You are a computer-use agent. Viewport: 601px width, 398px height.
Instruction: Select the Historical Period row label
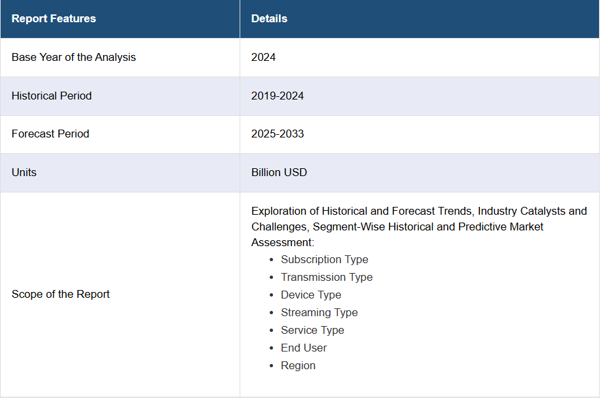coord(51,96)
